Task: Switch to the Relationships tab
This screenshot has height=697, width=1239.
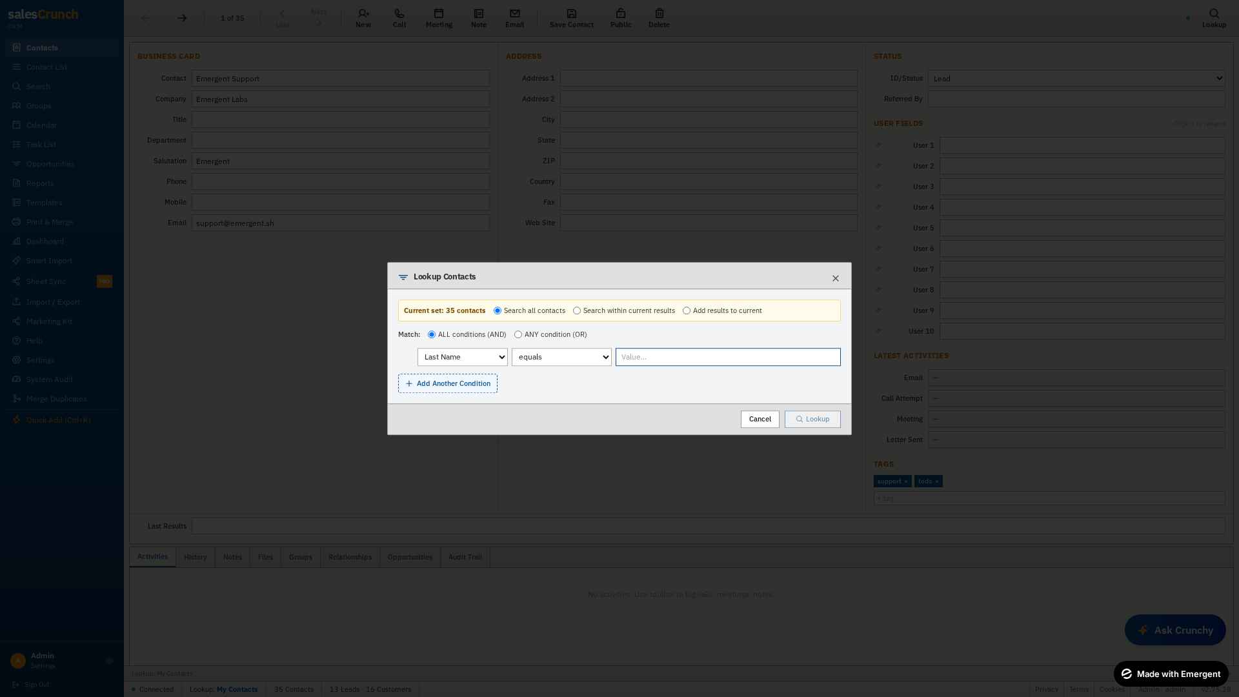Action: 350,557
